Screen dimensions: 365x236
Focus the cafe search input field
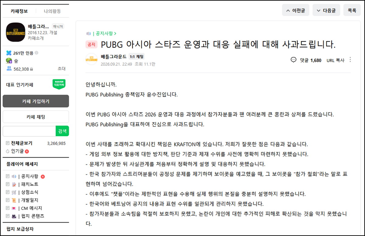click(29, 131)
